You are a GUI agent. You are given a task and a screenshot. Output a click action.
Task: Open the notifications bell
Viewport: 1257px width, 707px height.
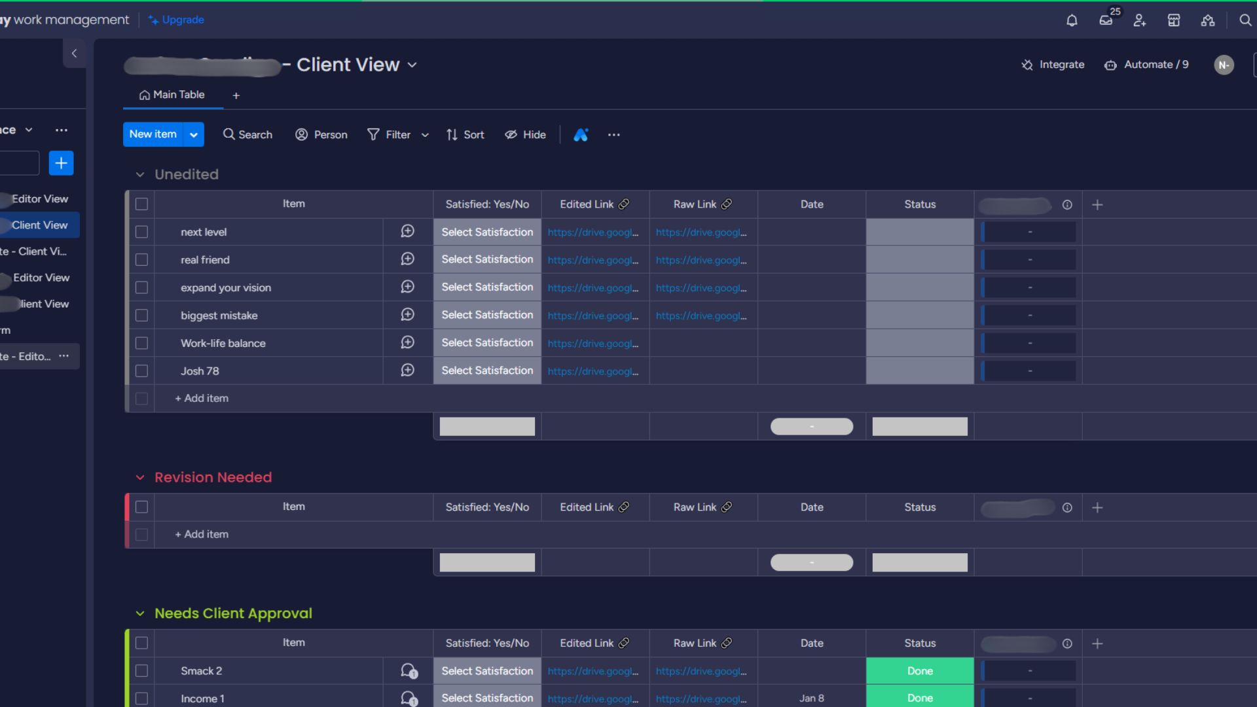pos(1072,20)
